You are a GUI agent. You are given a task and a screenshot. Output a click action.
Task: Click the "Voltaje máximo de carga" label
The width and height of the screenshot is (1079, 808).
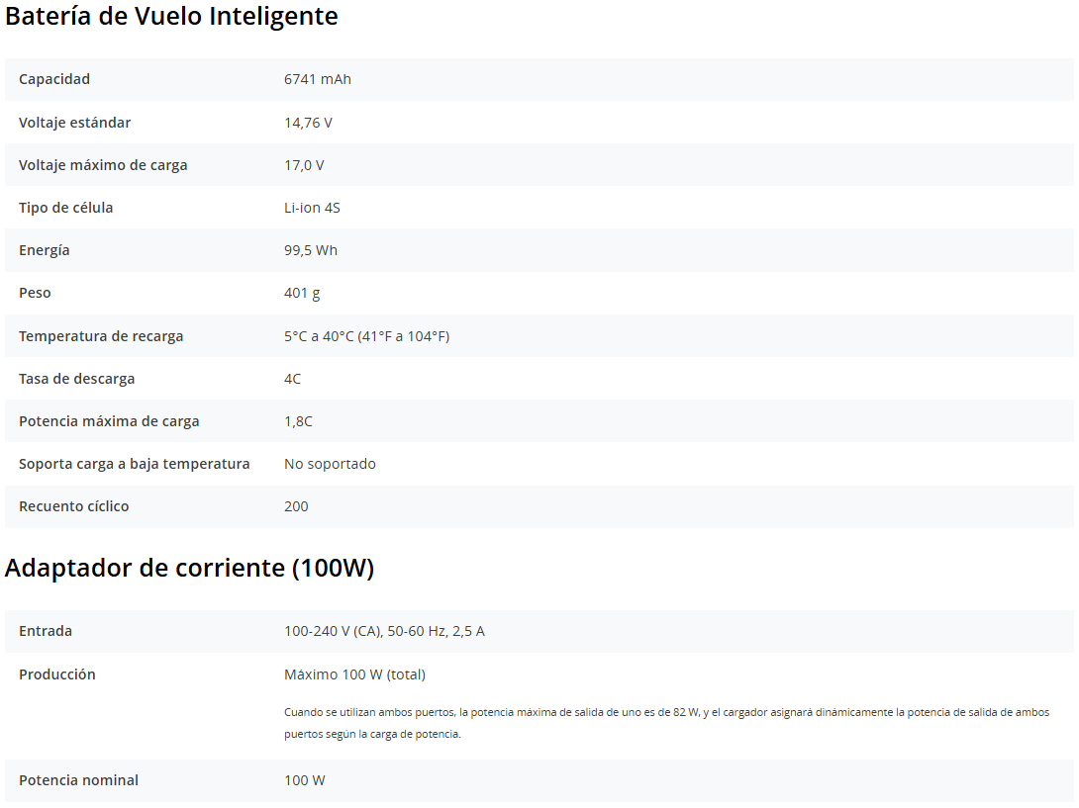coord(103,165)
